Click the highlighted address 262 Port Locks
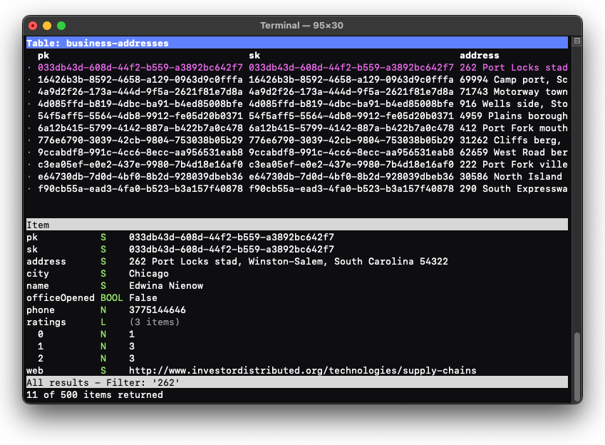The height and width of the screenshot is (445, 605). click(x=513, y=68)
